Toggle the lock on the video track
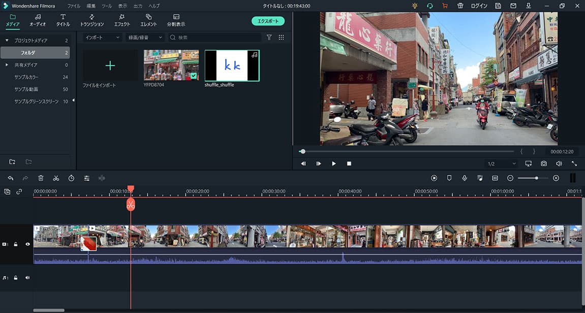Viewport: 585px width, 313px height. tap(16, 244)
